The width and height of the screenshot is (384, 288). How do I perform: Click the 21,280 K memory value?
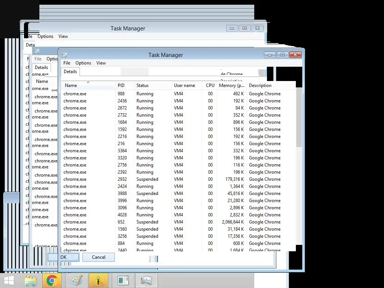[235, 200]
